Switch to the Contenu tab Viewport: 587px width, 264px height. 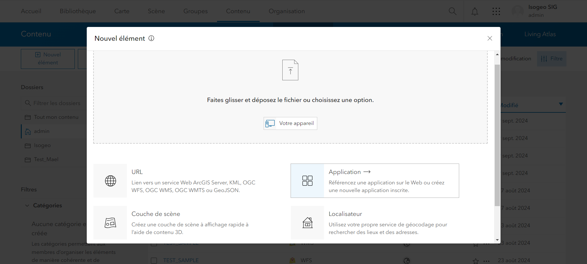click(x=238, y=11)
